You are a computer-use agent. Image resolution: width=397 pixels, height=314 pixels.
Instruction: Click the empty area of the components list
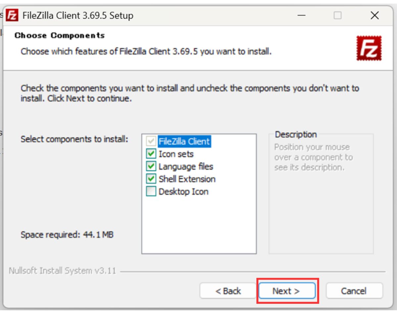198,225
